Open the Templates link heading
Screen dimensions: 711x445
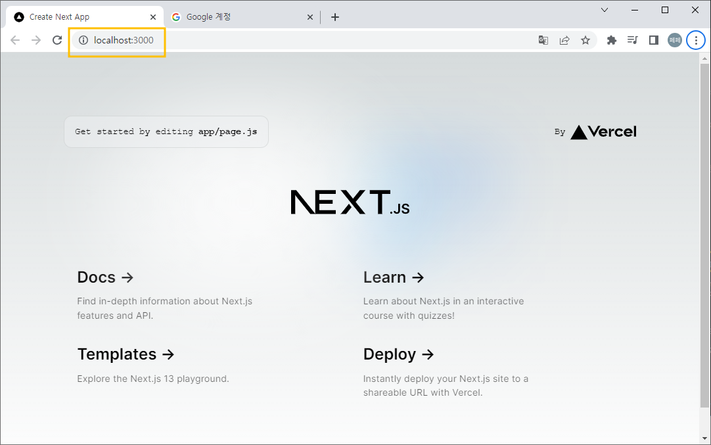click(126, 354)
